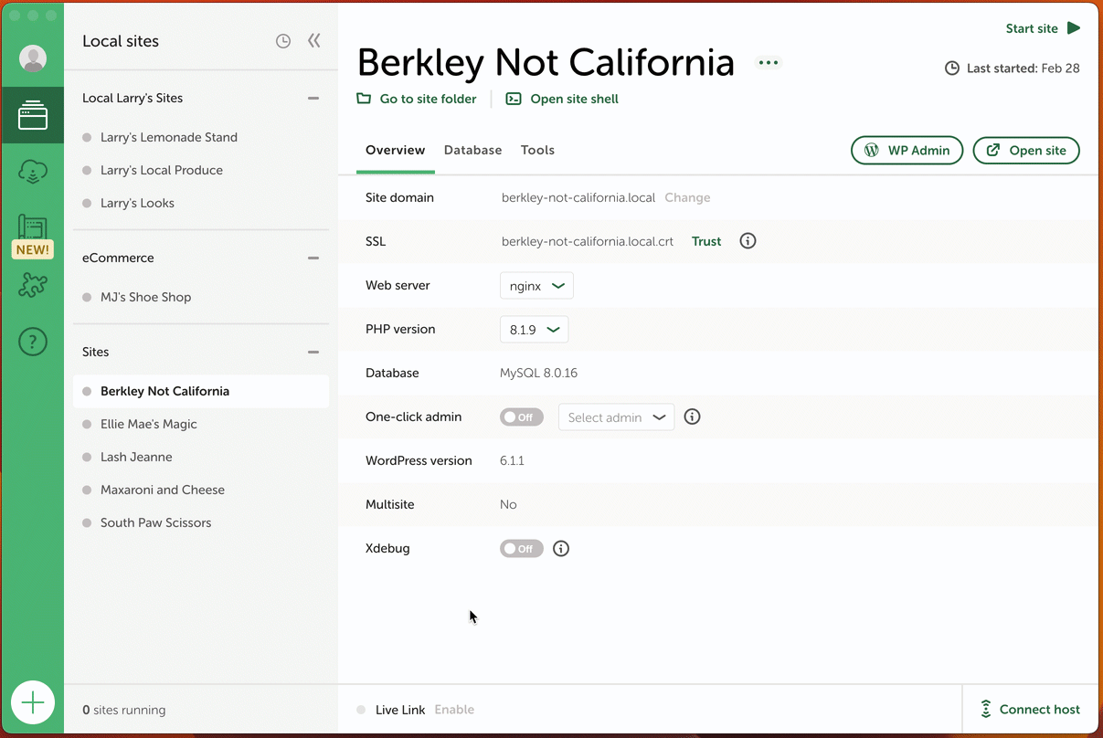Toggle the One-click admin switch
The width and height of the screenshot is (1103, 738).
[x=522, y=417]
